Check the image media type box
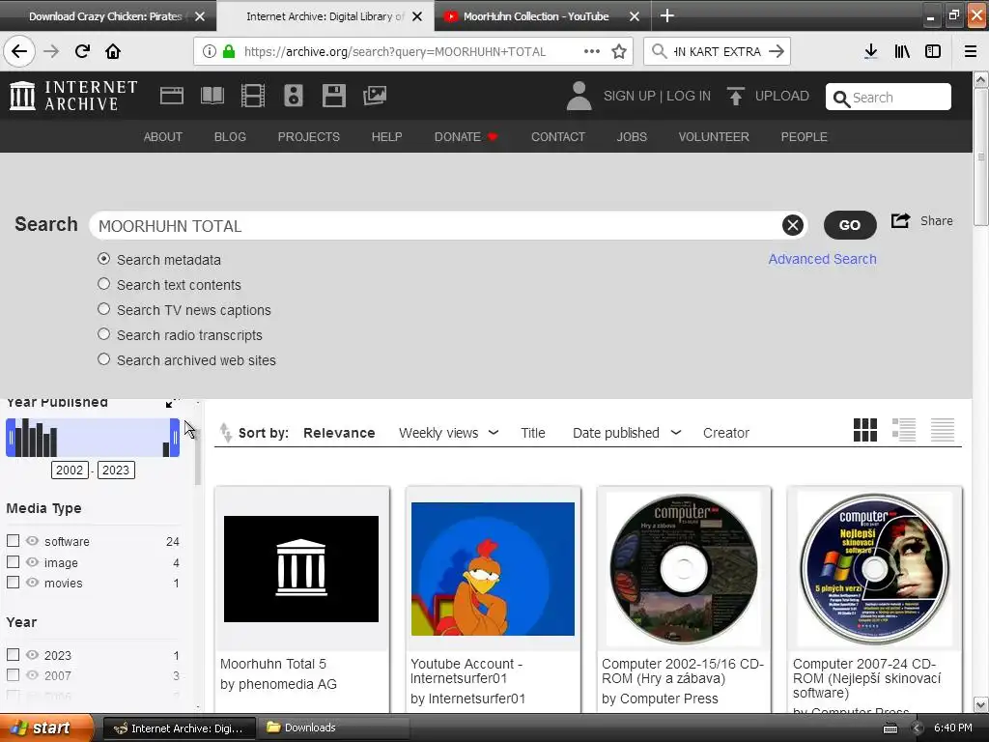 (14, 561)
